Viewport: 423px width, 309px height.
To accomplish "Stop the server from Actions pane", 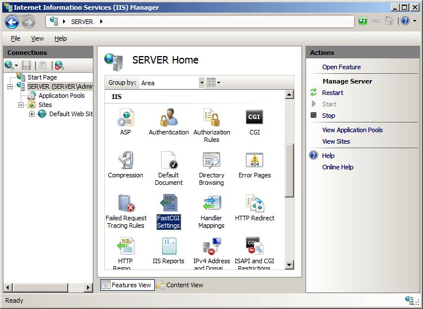I will tap(328, 116).
